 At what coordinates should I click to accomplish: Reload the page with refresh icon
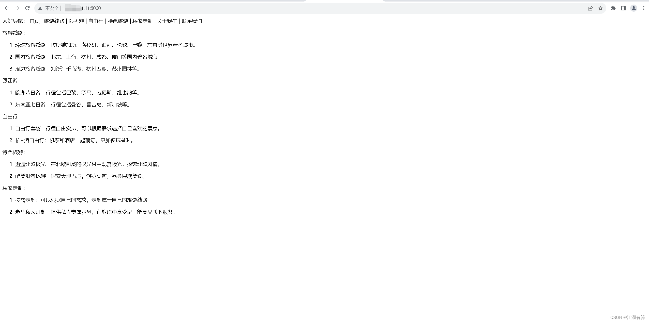pos(27,8)
